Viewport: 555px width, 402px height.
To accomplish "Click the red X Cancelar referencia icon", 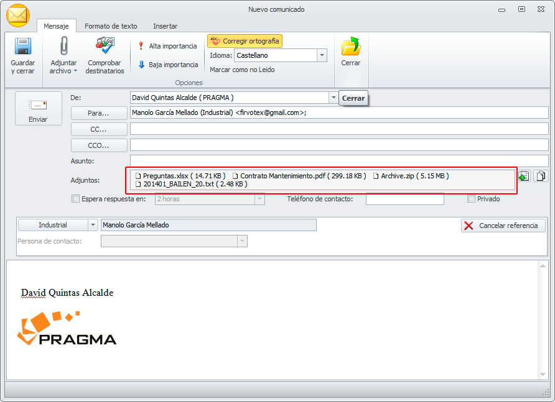I will coord(469,226).
